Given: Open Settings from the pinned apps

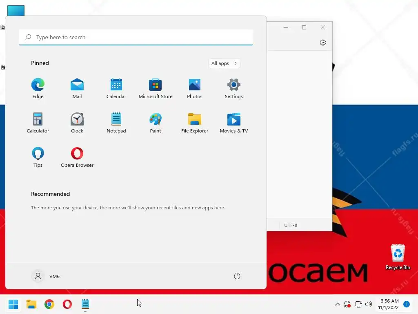Looking at the screenshot, I should point(234,88).
